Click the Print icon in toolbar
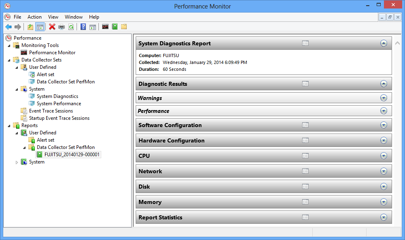Image resolution: width=405 pixels, height=240 pixels. [x=62, y=27]
